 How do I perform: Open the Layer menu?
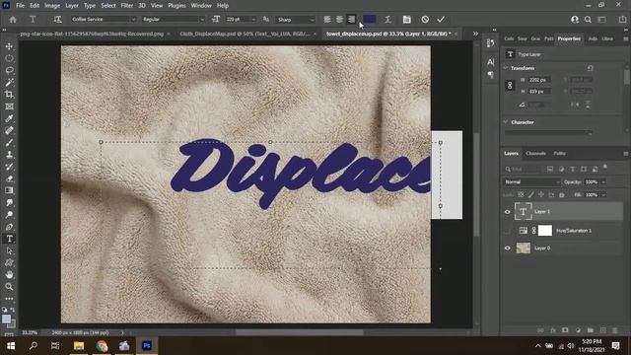72,6
